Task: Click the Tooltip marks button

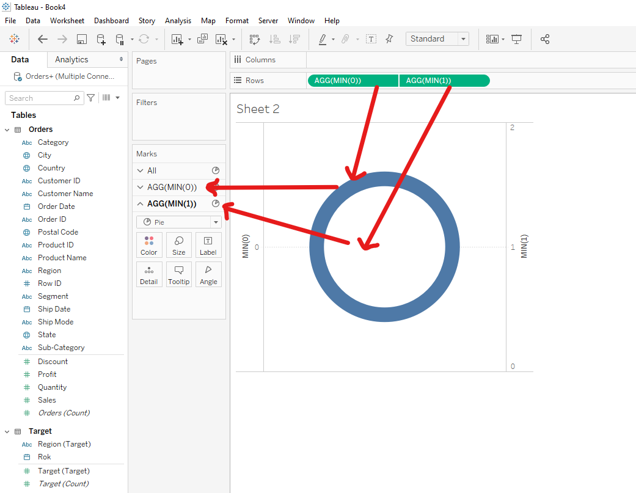Action: [x=178, y=274]
